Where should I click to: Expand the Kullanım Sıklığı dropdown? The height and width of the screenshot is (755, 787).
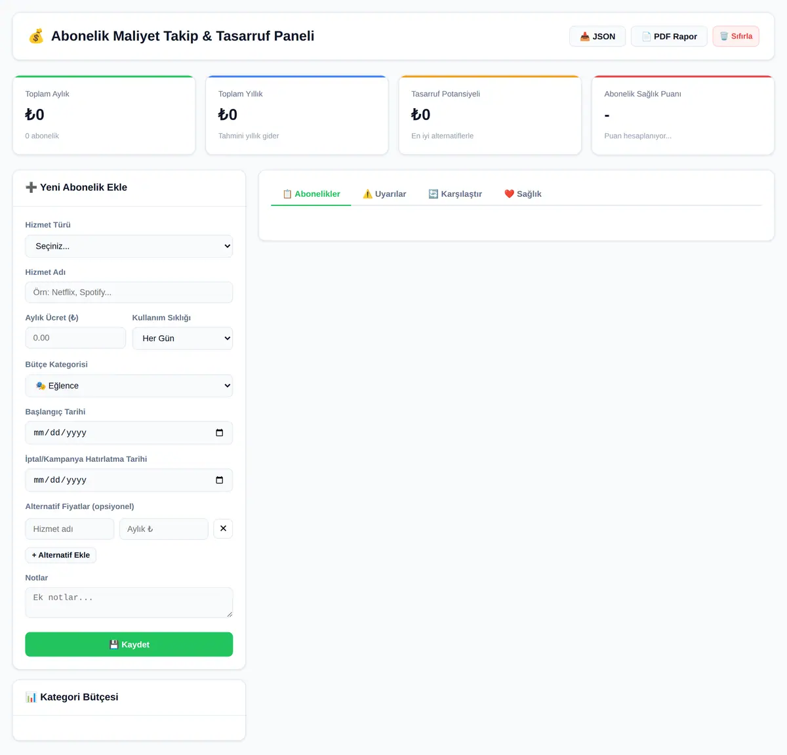182,338
